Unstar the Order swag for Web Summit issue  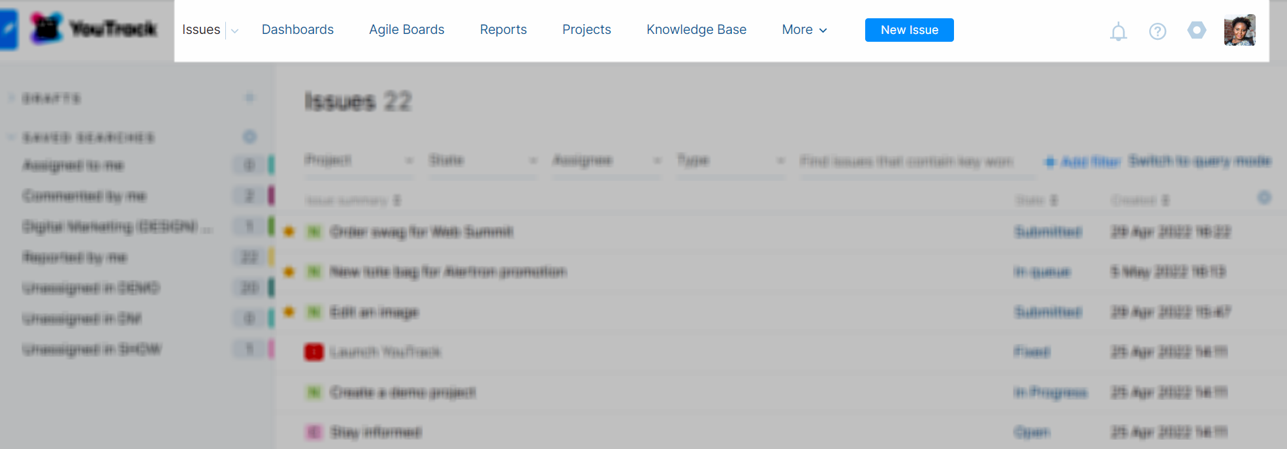pos(289,232)
